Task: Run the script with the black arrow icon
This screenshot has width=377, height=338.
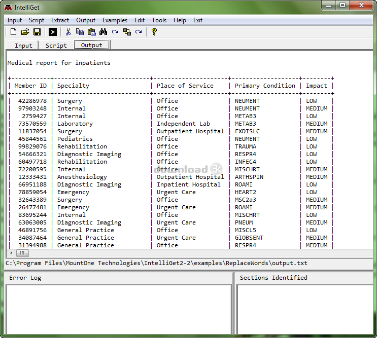Action: pos(53,32)
